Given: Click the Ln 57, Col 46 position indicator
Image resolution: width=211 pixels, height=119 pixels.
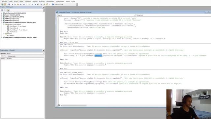Looking at the screenshot, I should tap(59, 4).
